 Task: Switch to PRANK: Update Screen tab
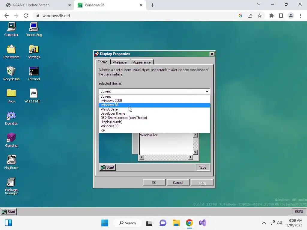coord(37,5)
